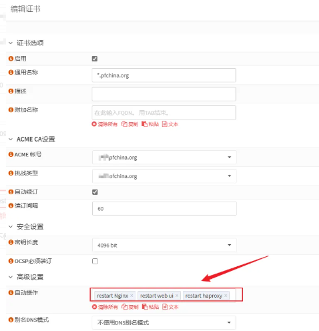Open the 4096 bit key length dropdown

click(x=164, y=245)
